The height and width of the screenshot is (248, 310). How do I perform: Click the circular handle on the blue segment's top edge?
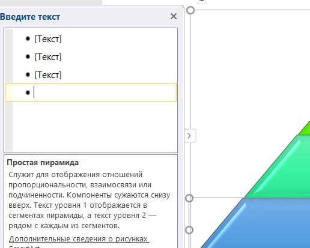[x=189, y=198]
